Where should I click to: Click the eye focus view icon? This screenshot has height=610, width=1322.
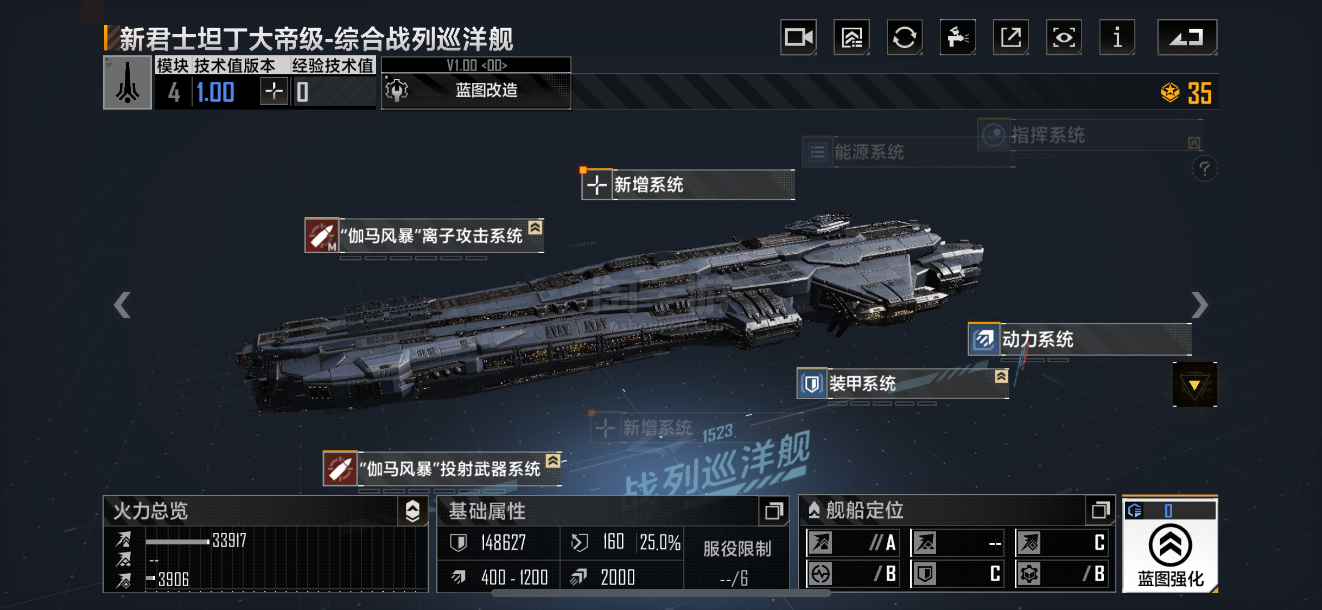tap(1064, 37)
